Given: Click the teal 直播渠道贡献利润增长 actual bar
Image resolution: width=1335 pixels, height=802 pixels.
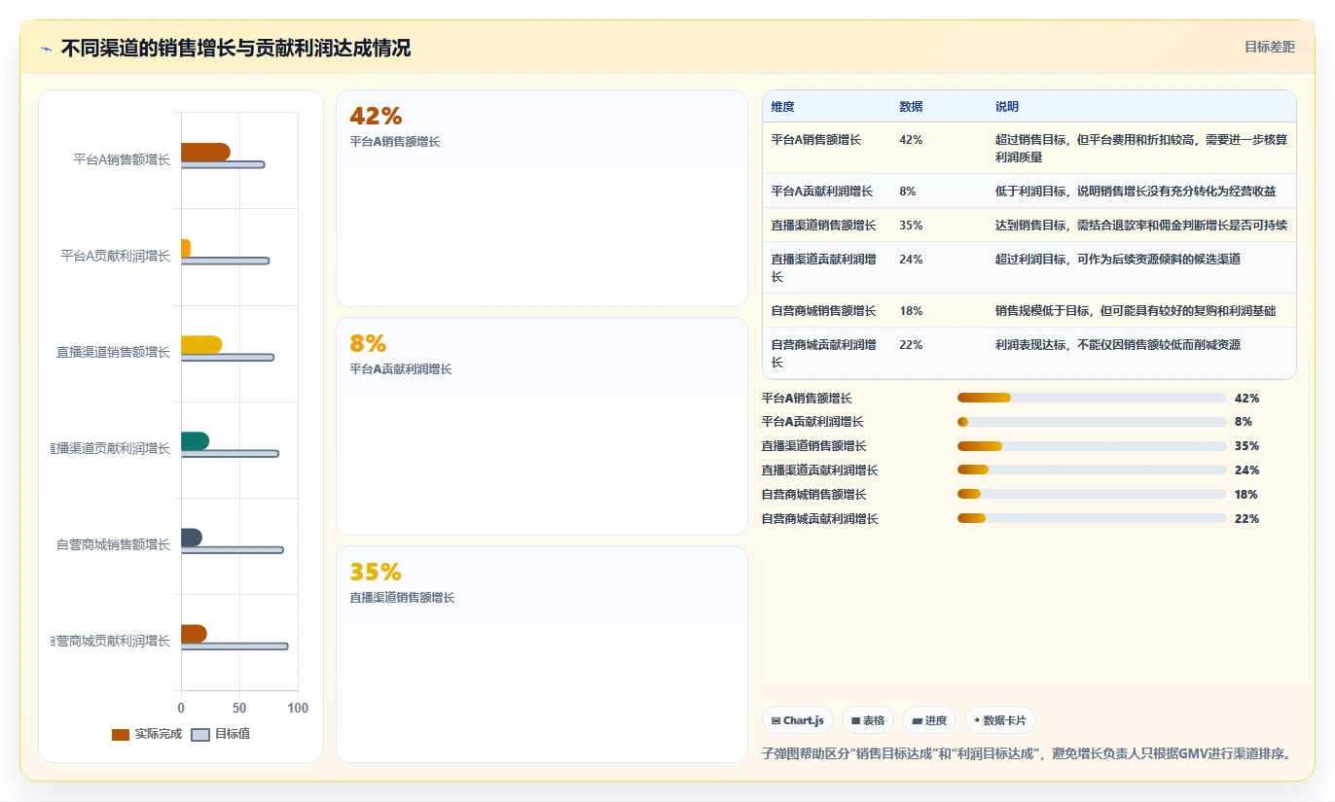Looking at the screenshot, I should click(195, 440).
